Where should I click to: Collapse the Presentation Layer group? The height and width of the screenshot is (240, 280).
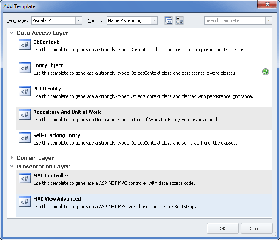click(12, 166)
